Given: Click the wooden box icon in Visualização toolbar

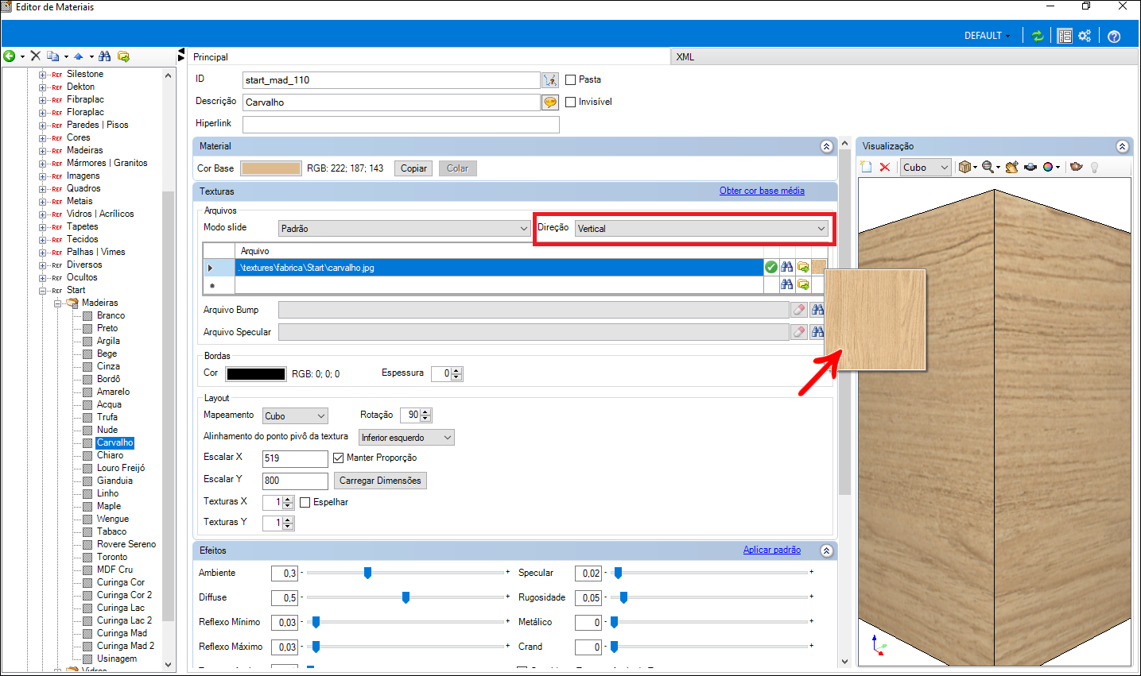Looking at the screenshot, I should click(x=964, y=167).
